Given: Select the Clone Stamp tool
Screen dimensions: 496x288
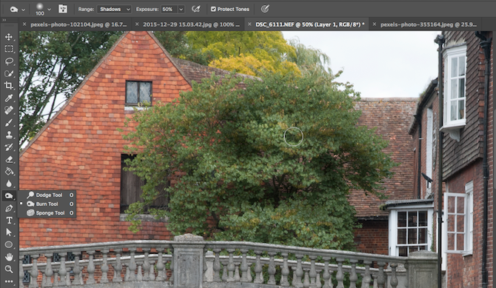Looking at the screenshot, I should (9, 135).
